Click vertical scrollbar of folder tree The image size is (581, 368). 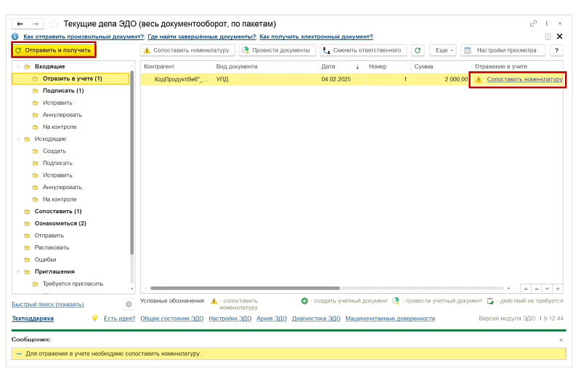point(131,163)
